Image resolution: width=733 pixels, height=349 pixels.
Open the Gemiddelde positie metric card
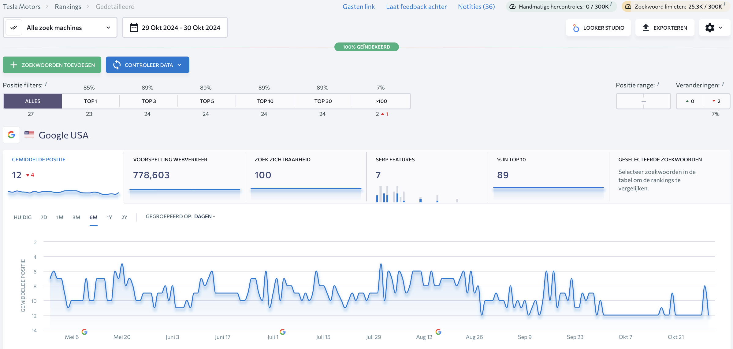[63, 177]
